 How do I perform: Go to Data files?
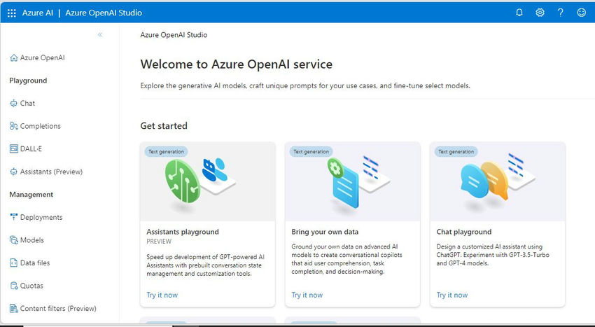(29, 263)
